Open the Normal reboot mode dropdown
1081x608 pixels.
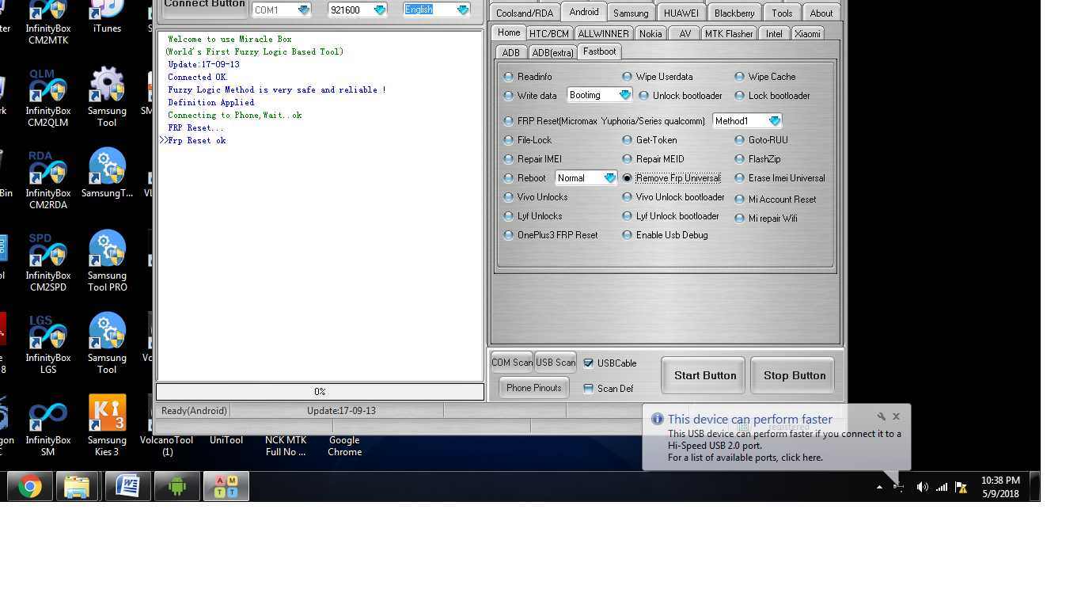pos(609,178)
